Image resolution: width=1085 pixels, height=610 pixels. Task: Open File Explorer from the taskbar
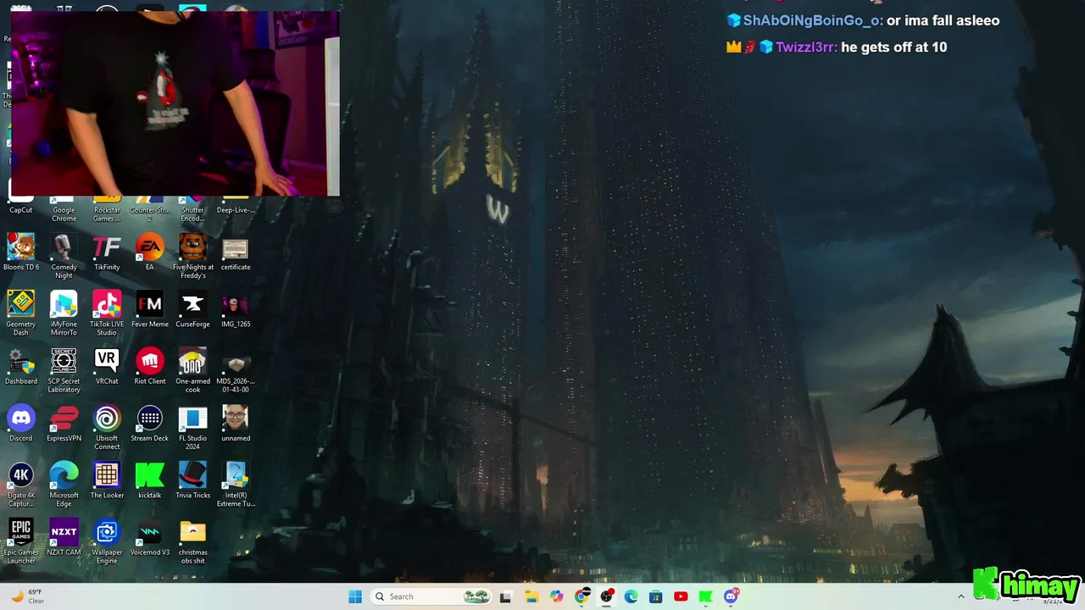coord(531,596)
